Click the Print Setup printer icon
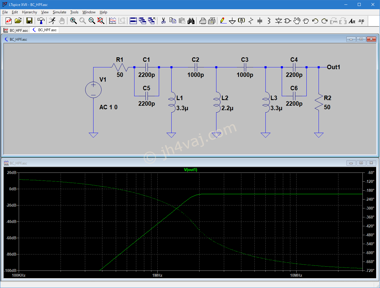The image size is (380, 288). (x=203, y=21)
